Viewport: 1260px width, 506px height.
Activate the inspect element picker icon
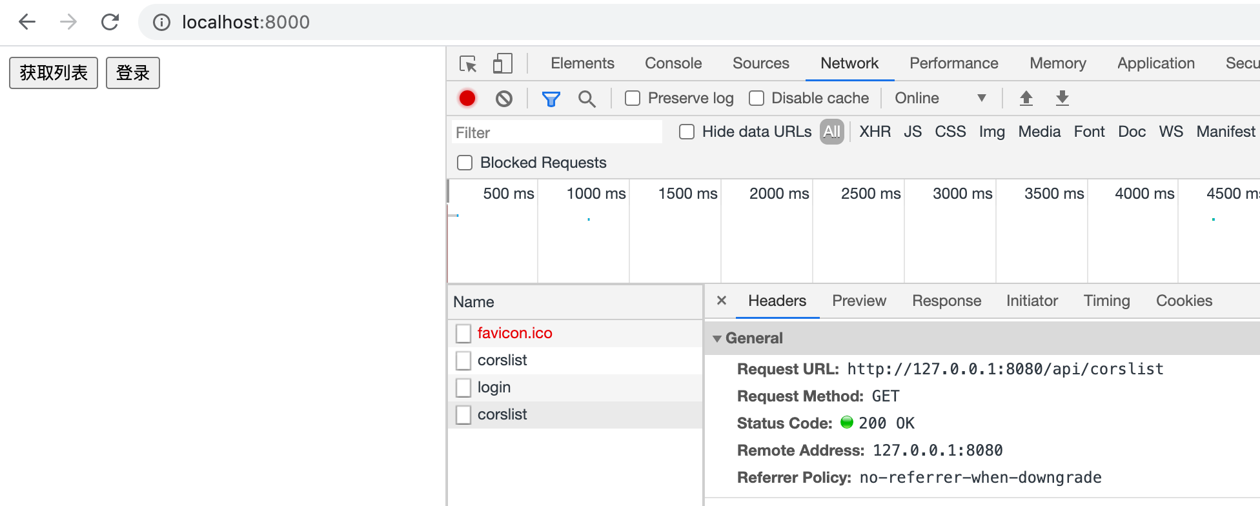[x=468, y=64]
